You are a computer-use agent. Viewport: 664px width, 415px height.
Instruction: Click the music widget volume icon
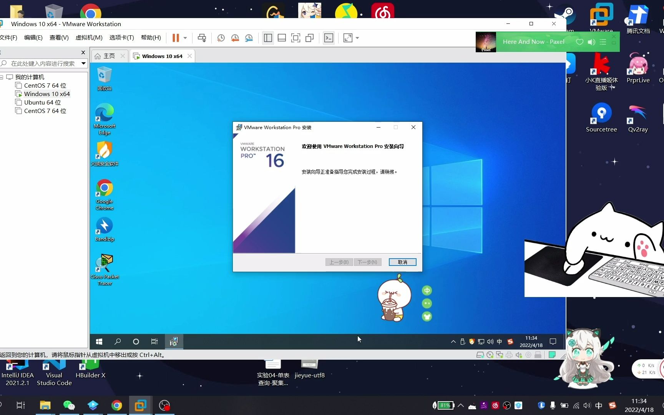pyautogui.click(x=591, y=42)
